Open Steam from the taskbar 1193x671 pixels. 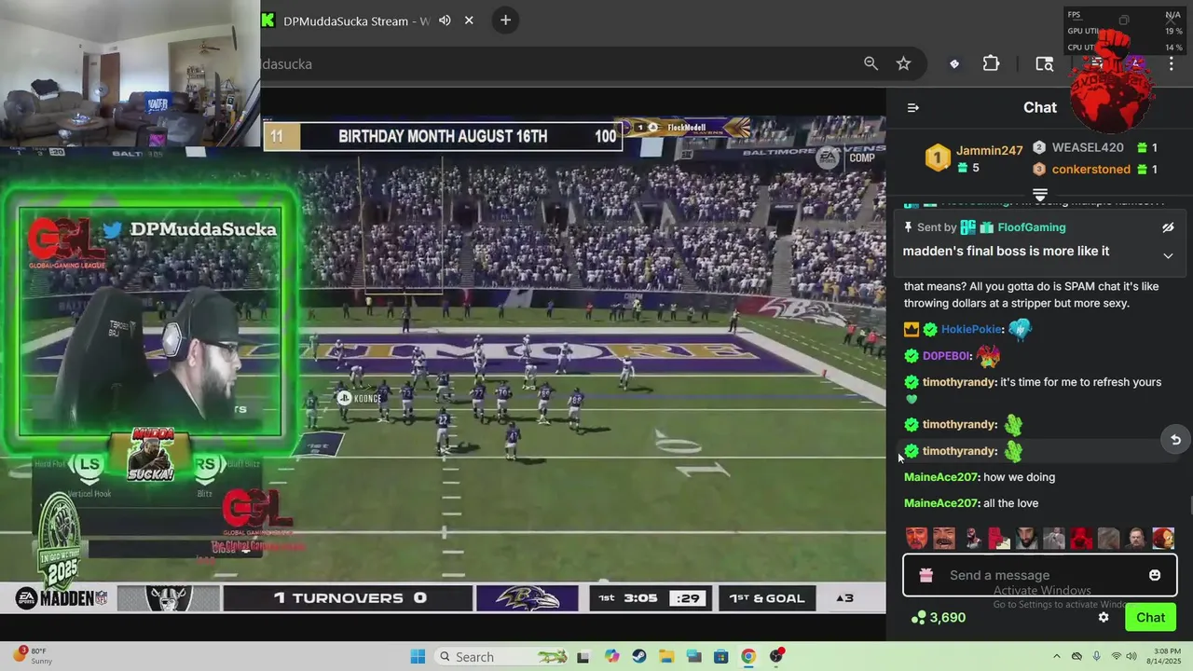638,657
